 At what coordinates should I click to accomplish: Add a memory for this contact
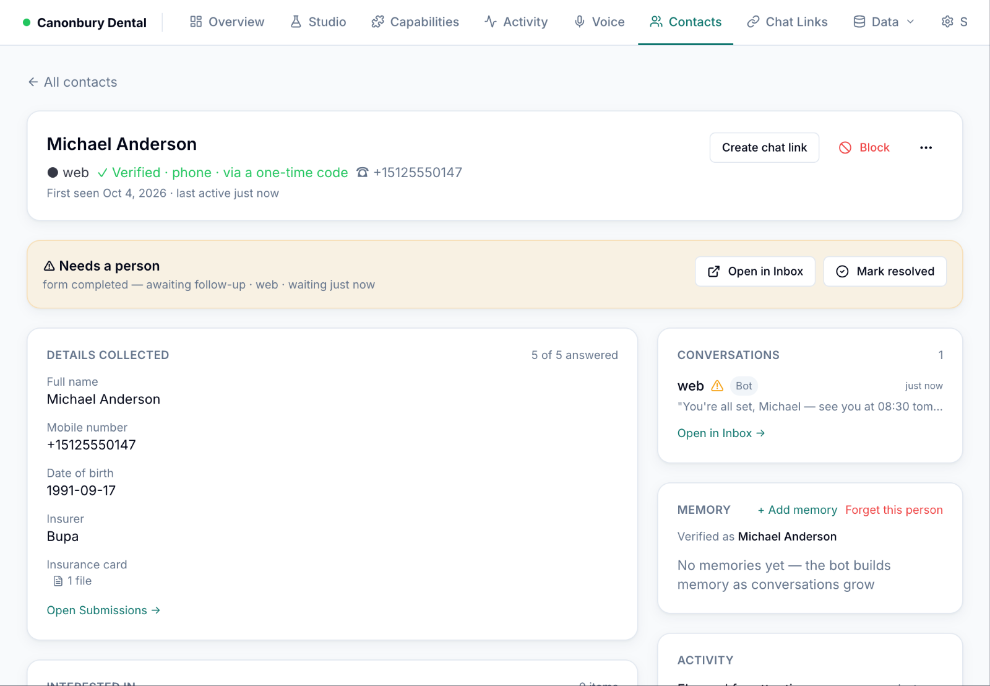pyautogui.click(x=797, y=510)
